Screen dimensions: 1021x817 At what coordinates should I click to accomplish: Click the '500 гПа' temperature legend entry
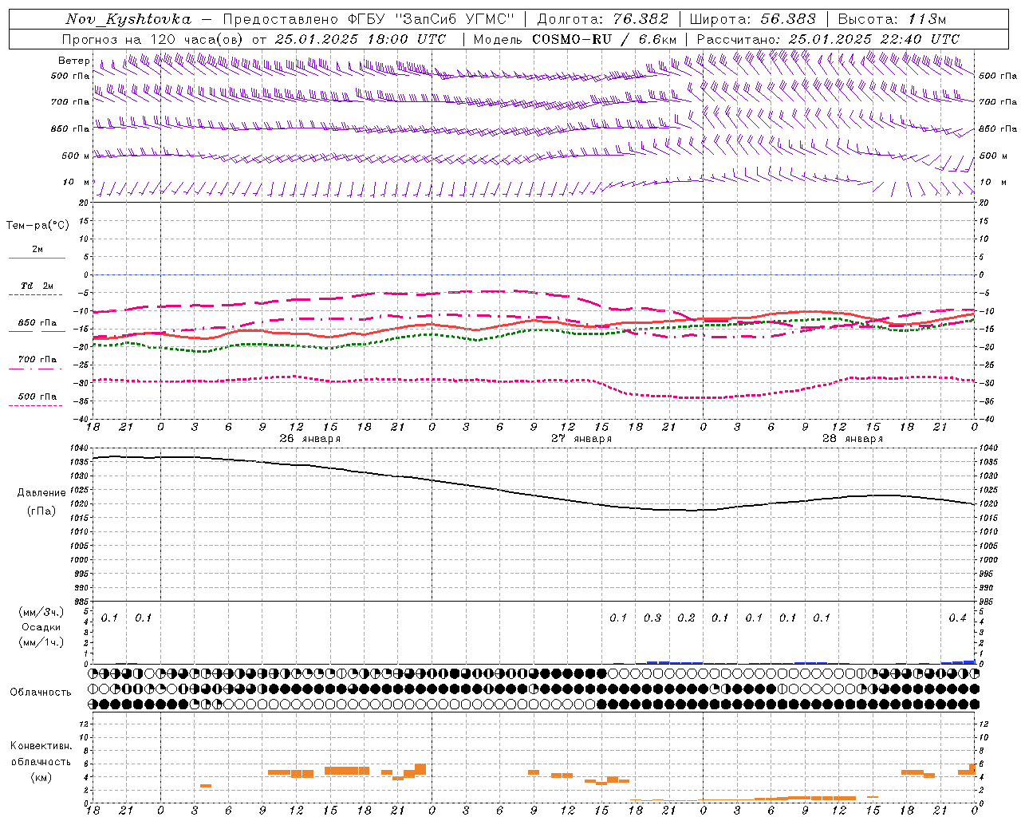pyautogui.click(x=37, y=397)
